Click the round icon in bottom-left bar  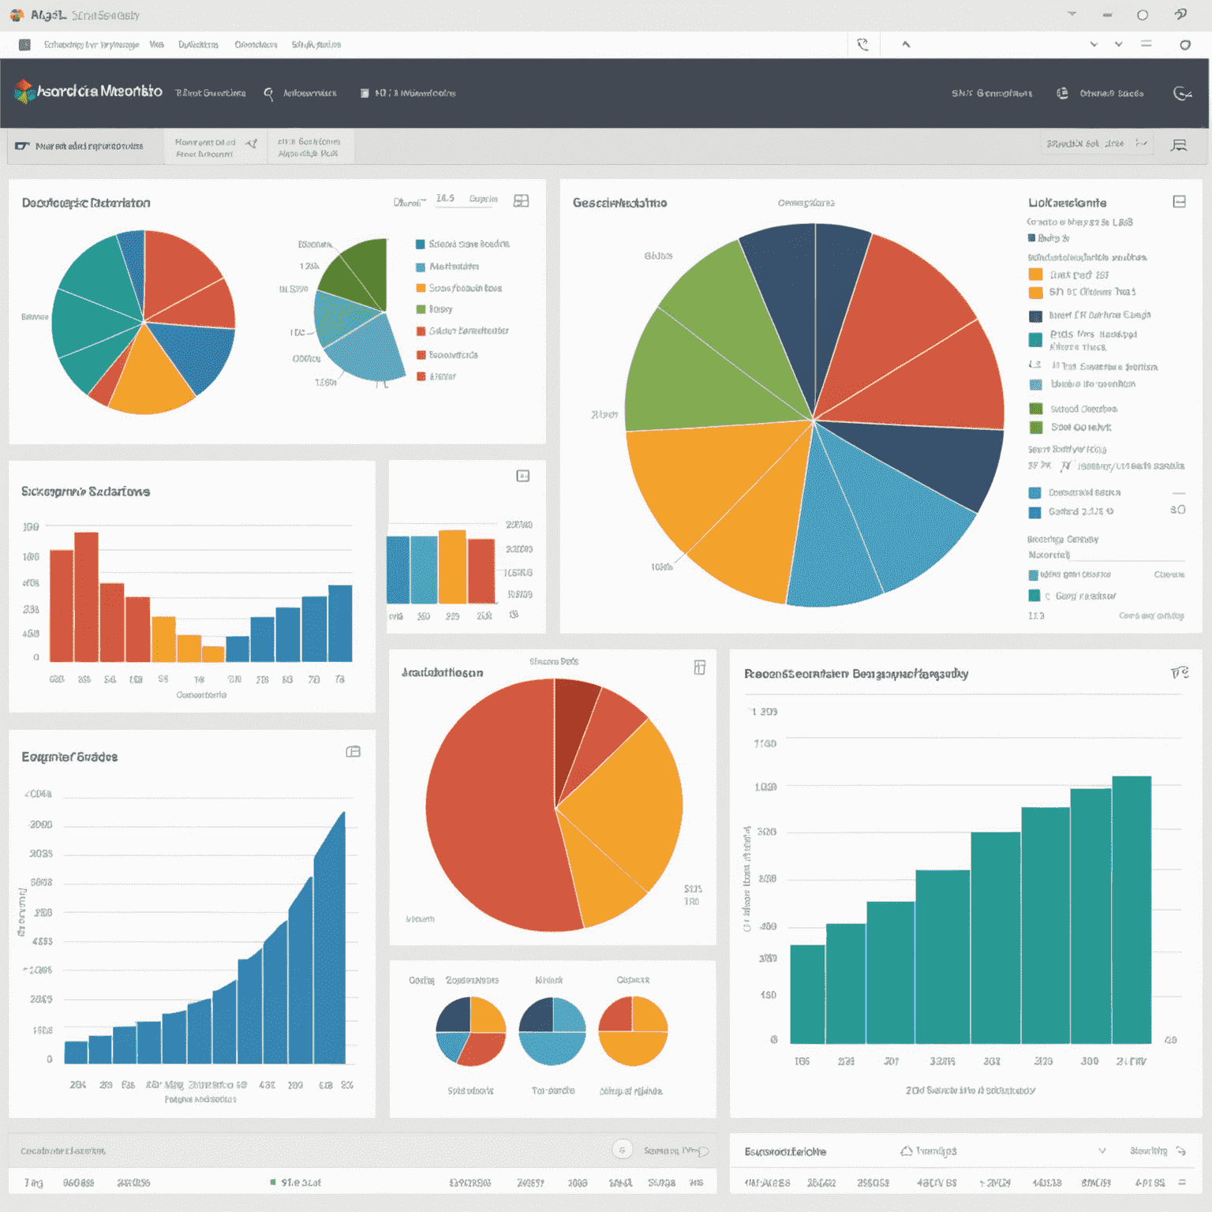tap(622, 1150)
